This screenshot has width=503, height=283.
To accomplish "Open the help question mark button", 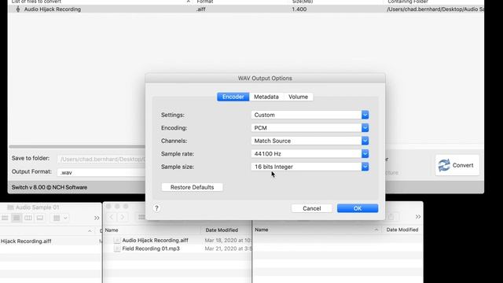I will click(156, 208).
